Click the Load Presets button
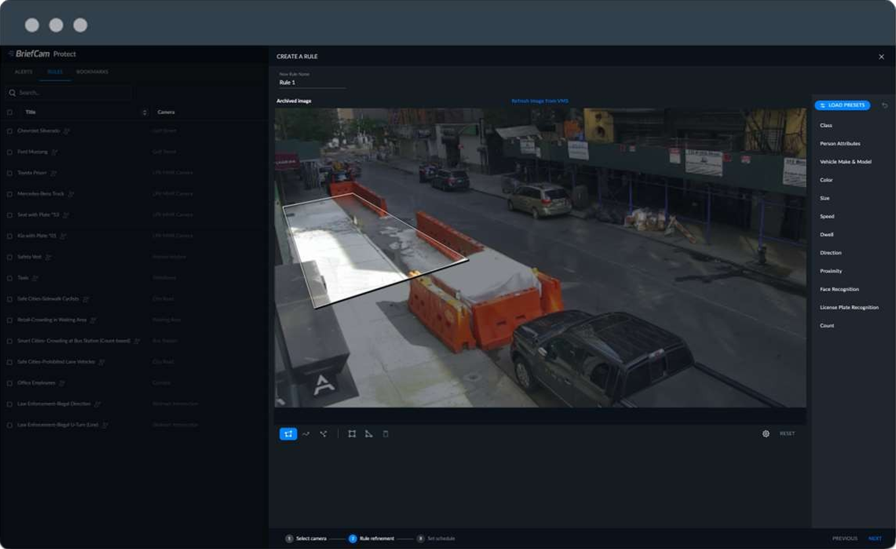This screenshot has width=896, height=549. click(x=842, y=105)
